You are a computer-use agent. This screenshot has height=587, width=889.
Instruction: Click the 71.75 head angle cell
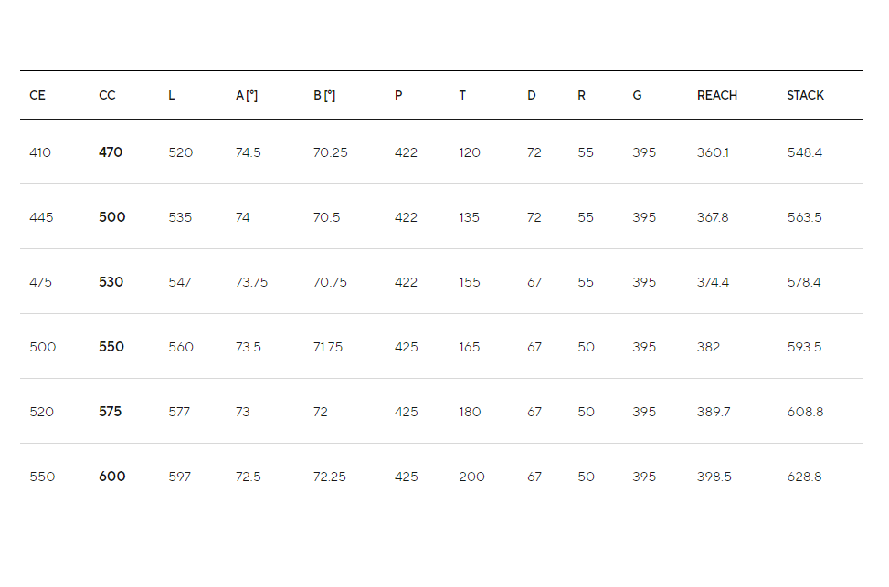coord(328,347)
